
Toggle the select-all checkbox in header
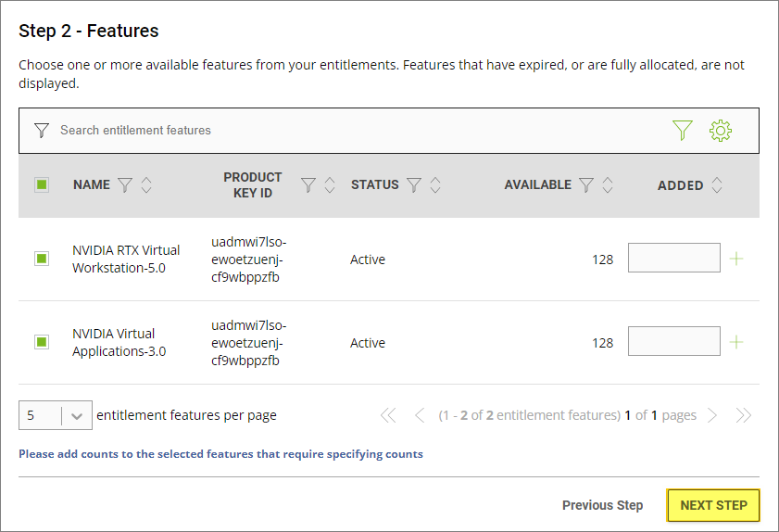click(42, 184)
